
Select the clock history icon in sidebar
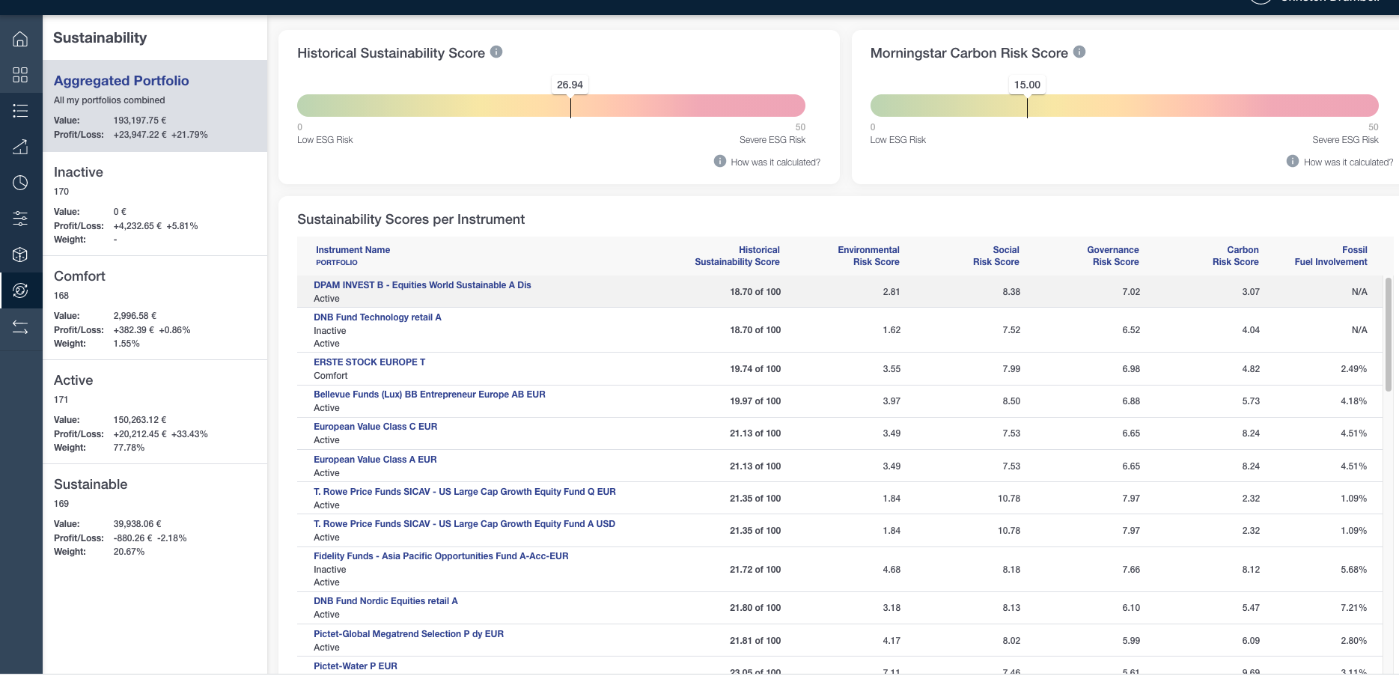(x=20, y=183)
